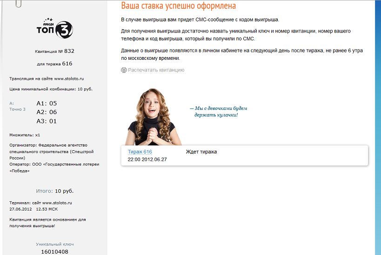Click the paperclip icon on the receipt

pos(19,4)
